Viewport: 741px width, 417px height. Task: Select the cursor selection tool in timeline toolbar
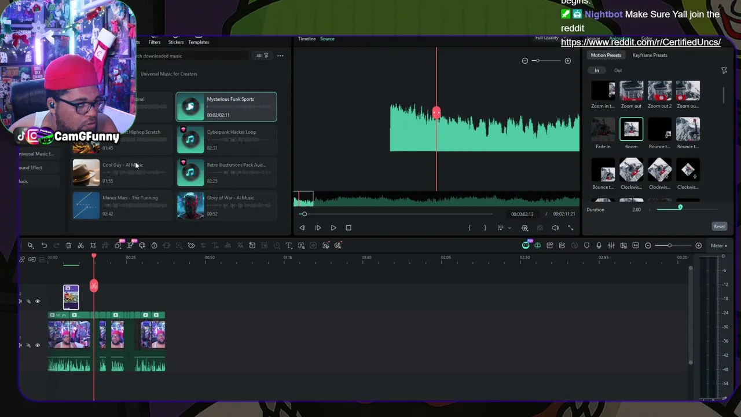(x=30, y=246)
